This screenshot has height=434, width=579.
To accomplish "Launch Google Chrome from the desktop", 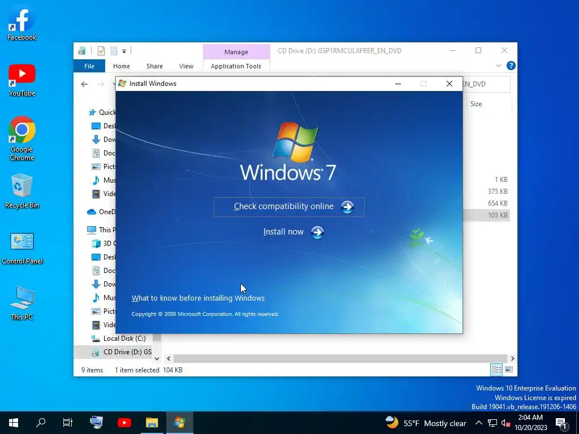I will pyautogui.click(x=22, y=138).
